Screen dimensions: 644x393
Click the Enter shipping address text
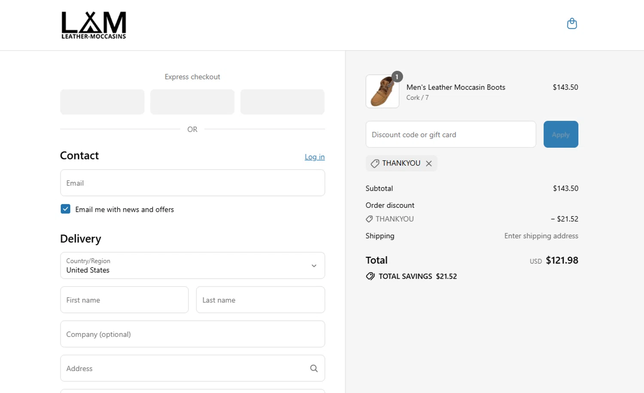541,236
